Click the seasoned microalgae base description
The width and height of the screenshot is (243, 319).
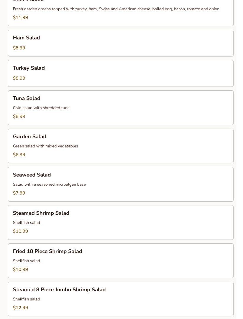click(49, 185)
